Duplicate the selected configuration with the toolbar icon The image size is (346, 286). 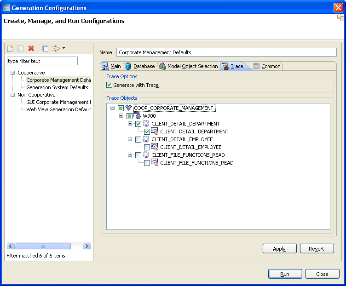[20, 48]
